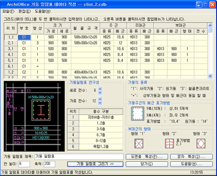Close the ArchiOffice window
217x176 pixels.
pyautogui.click(x=212, y=5)
